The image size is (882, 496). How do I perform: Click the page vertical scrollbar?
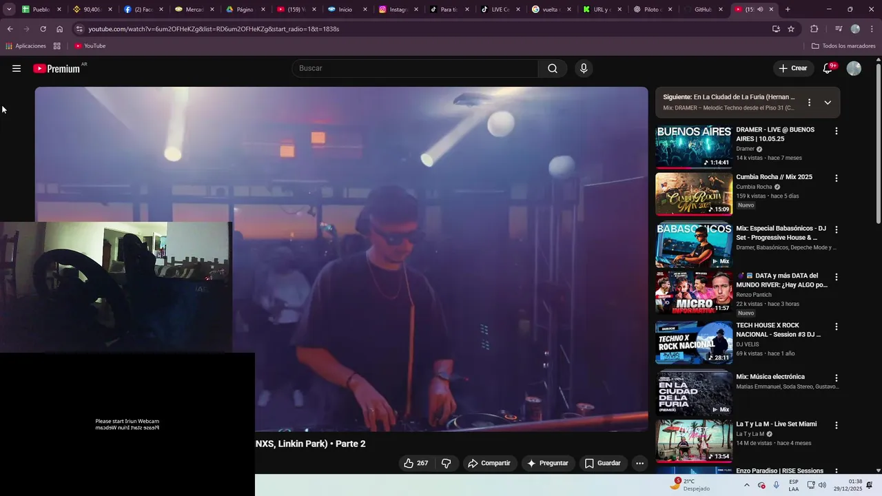[878, 145]
